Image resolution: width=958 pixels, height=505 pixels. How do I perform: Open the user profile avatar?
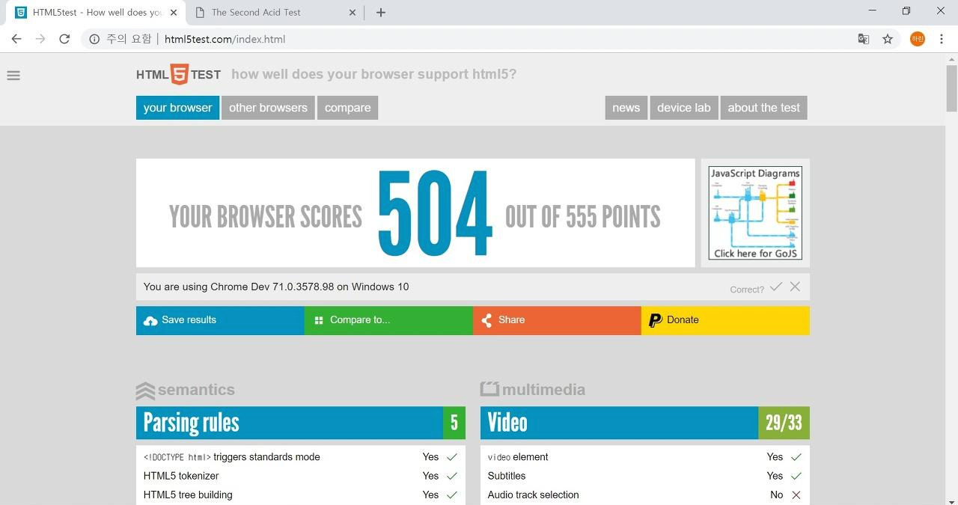918,39
